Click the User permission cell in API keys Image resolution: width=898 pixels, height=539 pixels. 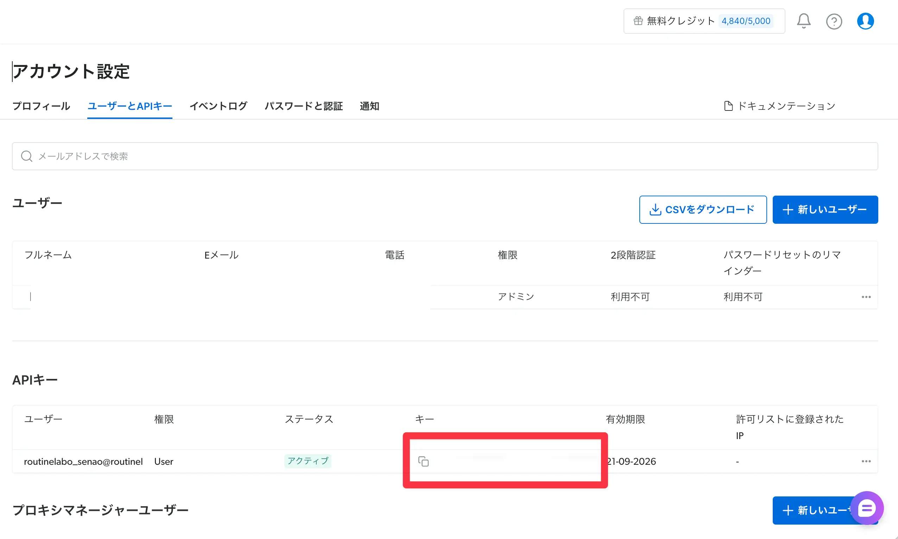[x=164, y=461]
